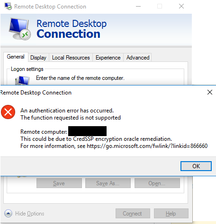Click the Save As... button
Viewport: 216px width, 224px height.
click(x=108, y=183)
